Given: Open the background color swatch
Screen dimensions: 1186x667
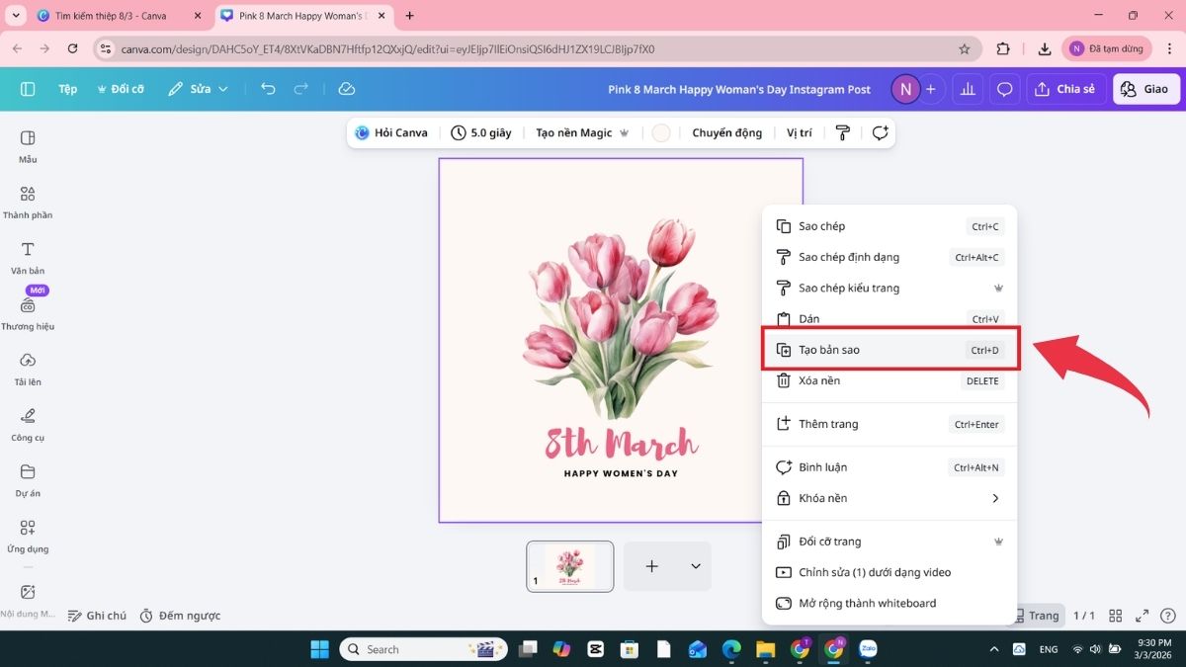Looking at the screenshot, I should click(661, 133).
